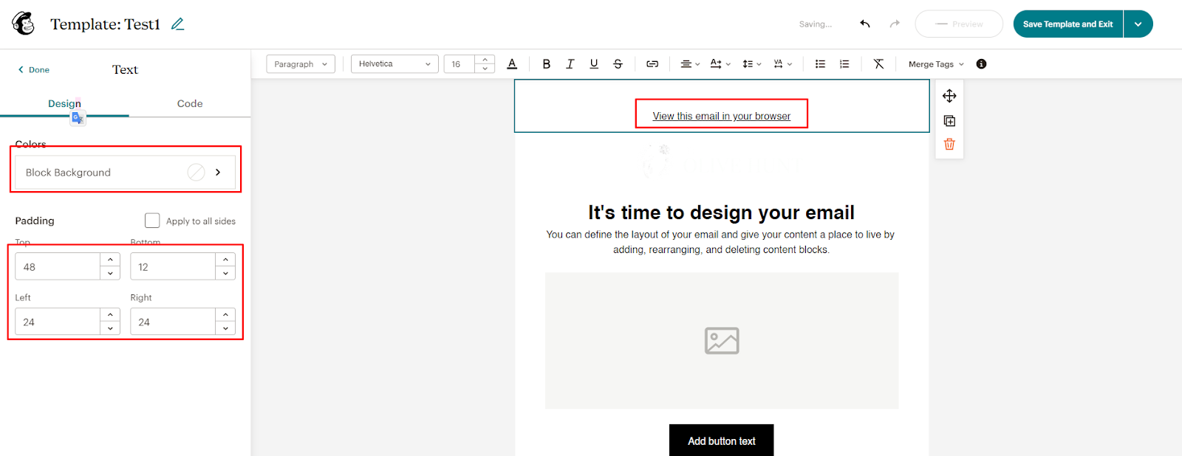Select the image placeholder block

point(722,341)
